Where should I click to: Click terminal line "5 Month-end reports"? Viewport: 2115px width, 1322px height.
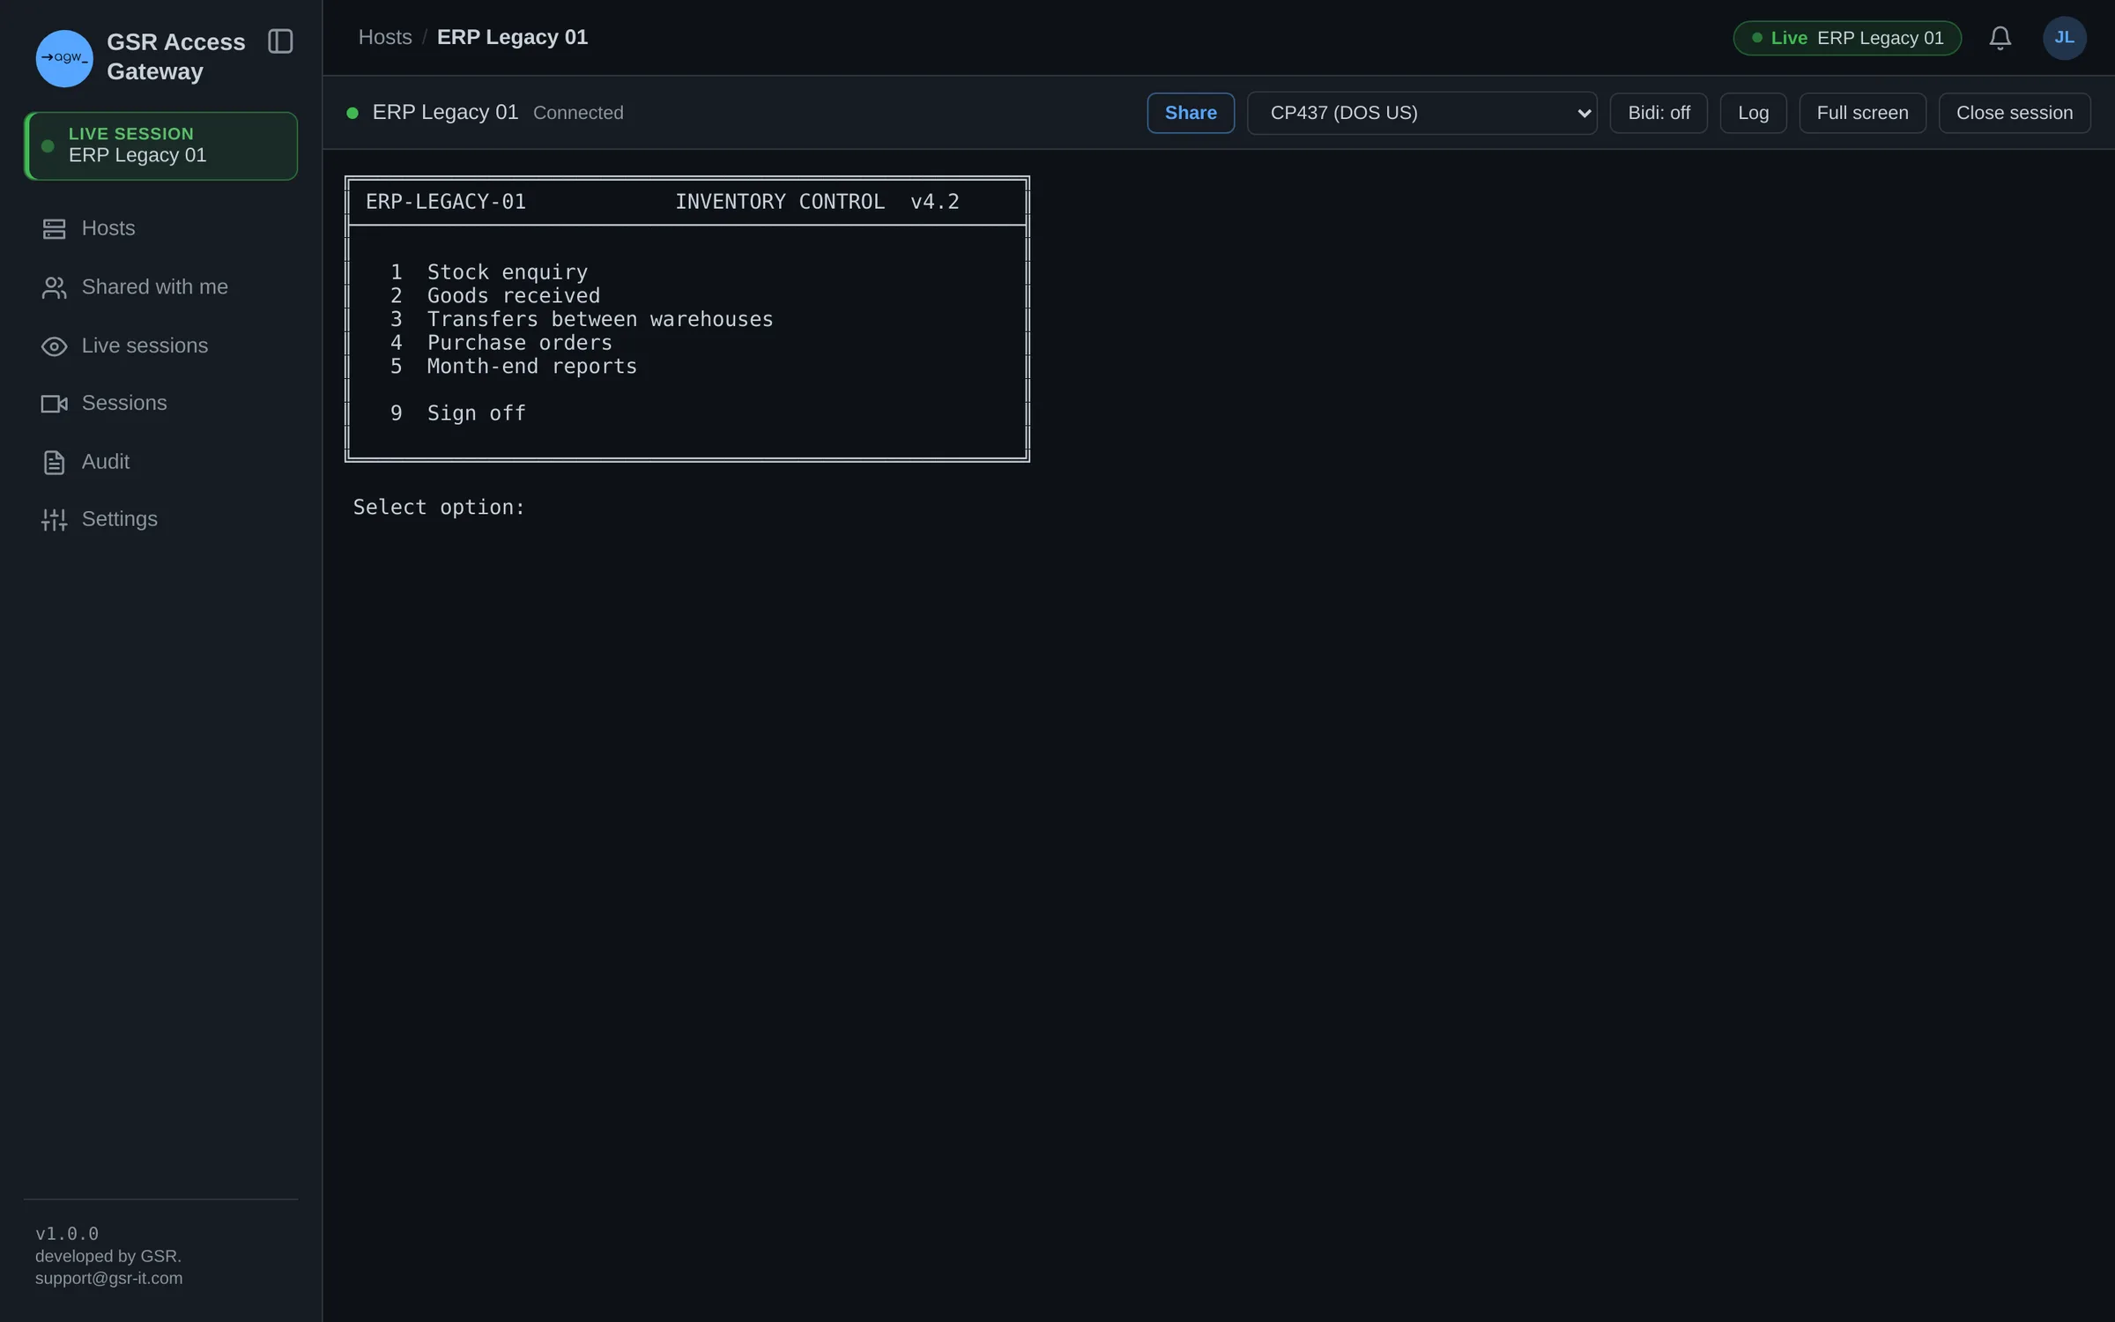(x=514, y=367)
